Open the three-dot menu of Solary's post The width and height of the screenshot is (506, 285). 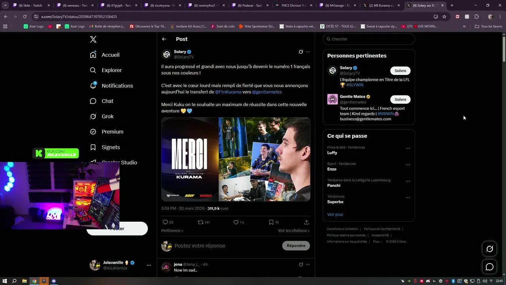coord(308,52)
